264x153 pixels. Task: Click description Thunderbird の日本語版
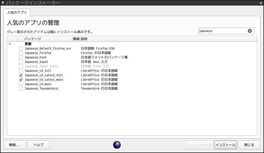pyautogui.click(x=99, y=88)
